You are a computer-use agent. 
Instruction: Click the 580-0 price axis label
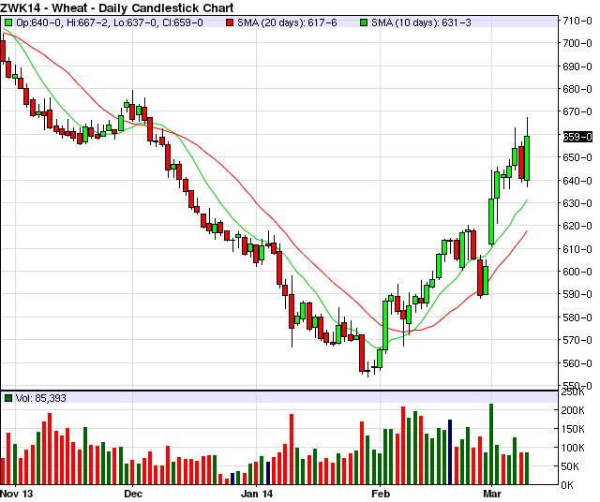click(x=577, y=317)
